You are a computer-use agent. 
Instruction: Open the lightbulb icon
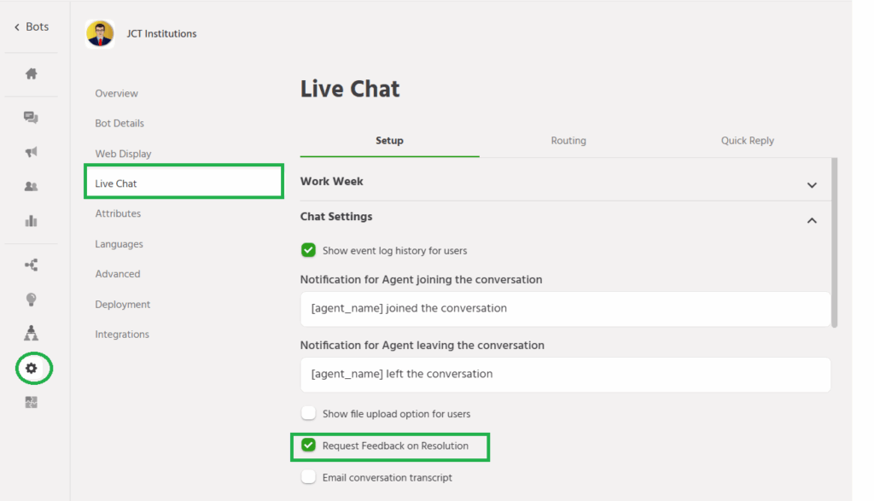(x=32, y=300)
